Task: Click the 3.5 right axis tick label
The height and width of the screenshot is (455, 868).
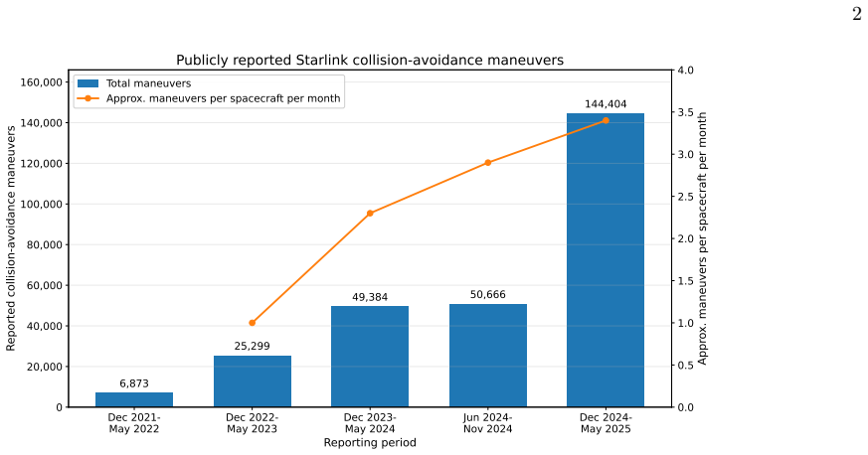Action: [685, 112]
